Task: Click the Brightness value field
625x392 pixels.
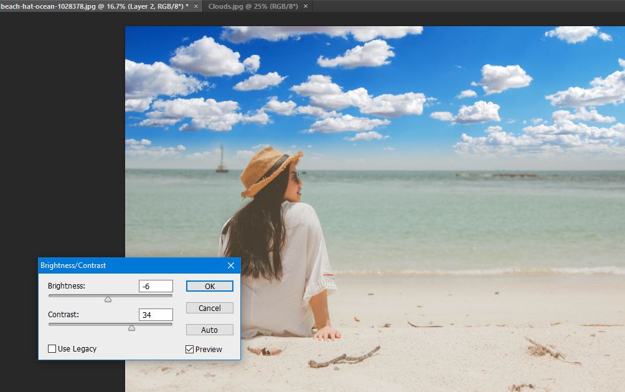Action: [x=156, y=286]
